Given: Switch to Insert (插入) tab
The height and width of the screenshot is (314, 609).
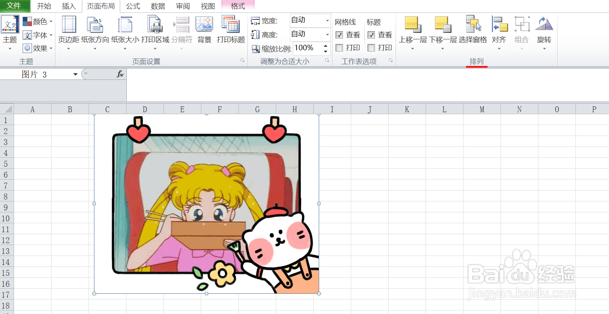Looking at the screenshot, I should (x=69, y=6).
